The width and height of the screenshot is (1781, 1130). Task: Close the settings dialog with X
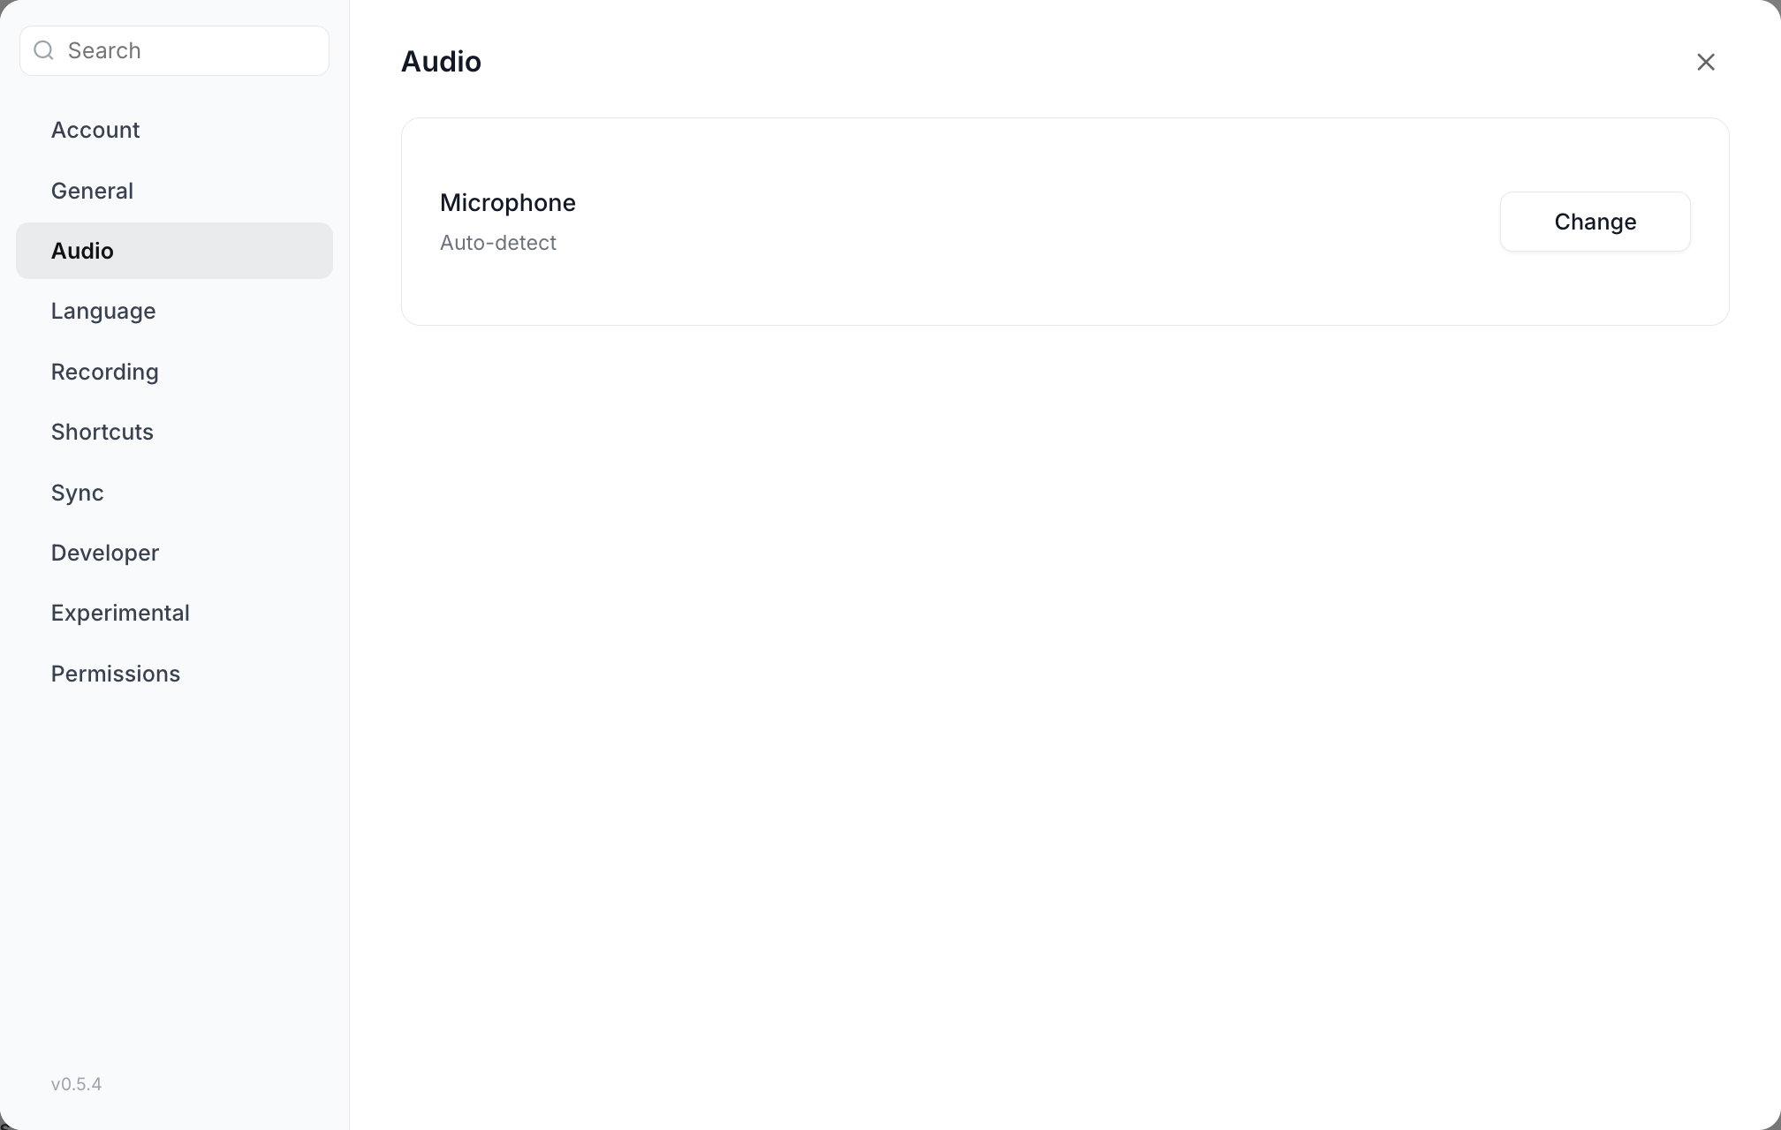tap(1705, 62)
